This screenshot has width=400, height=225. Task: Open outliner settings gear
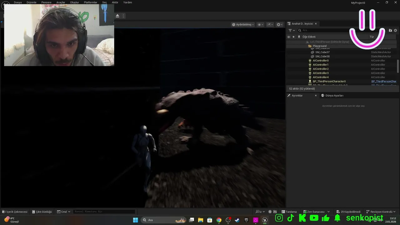pos(395,30)
